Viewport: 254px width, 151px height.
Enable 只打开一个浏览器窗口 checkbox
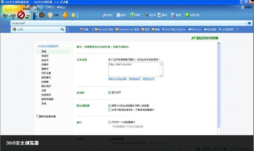click(110, 122)
